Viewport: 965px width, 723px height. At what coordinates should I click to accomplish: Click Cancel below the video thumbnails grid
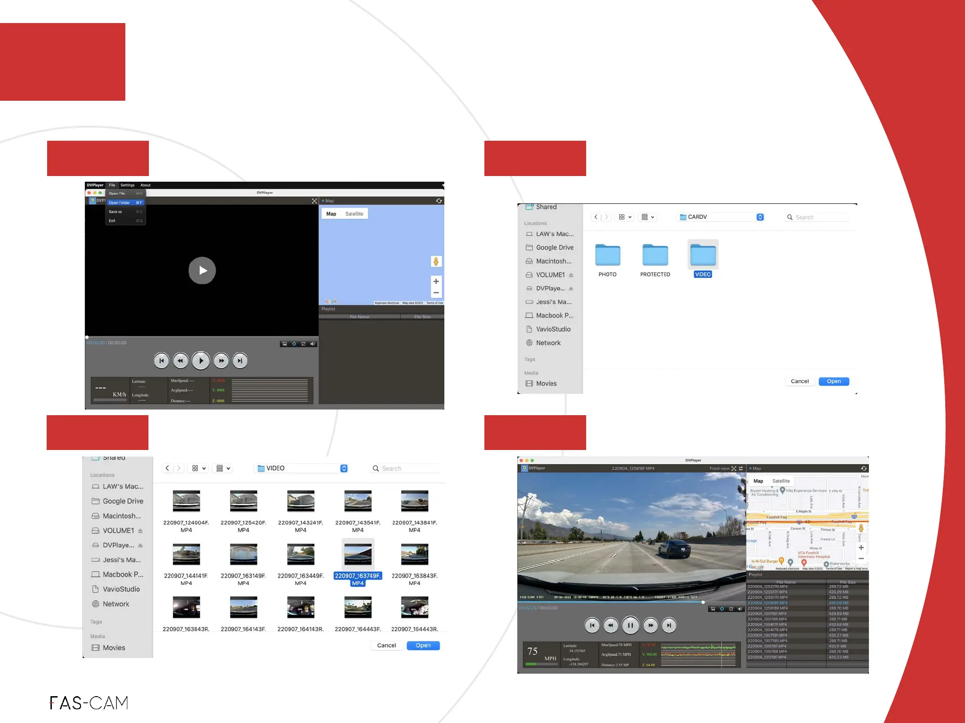[x=386, y=645]
